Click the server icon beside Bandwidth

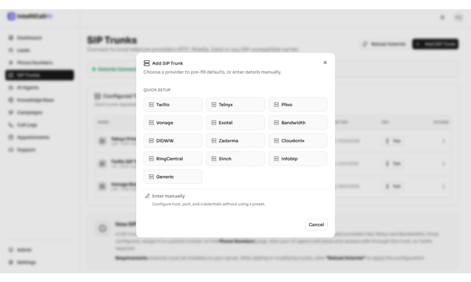click(276, 122)
